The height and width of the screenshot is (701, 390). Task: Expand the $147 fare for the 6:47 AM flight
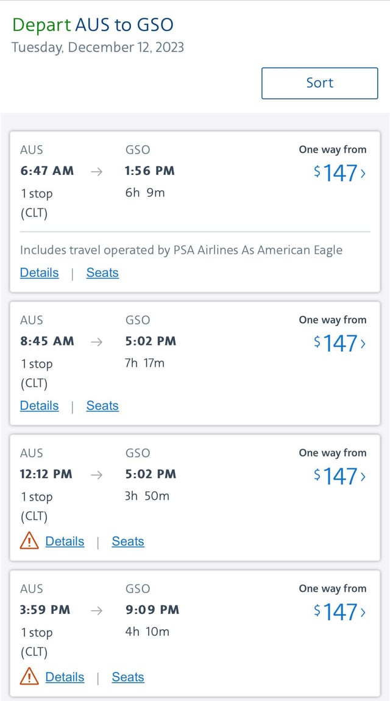click(x=339, y=173)
